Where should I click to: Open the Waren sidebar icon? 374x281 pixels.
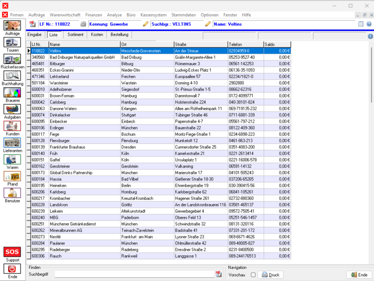12,160
